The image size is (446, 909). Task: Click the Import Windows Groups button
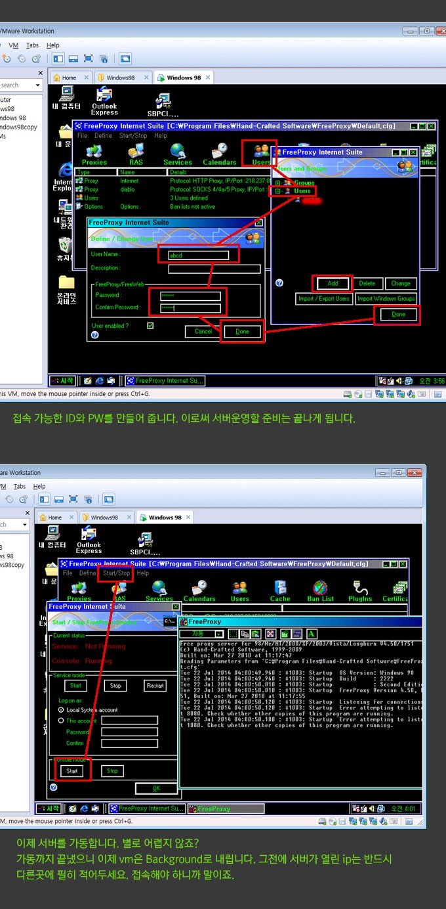pyautogui.click(x=386, y=299)
